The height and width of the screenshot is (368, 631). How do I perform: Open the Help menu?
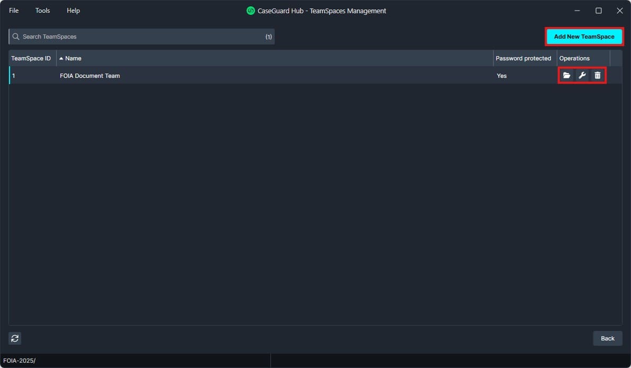pos(73,11)
